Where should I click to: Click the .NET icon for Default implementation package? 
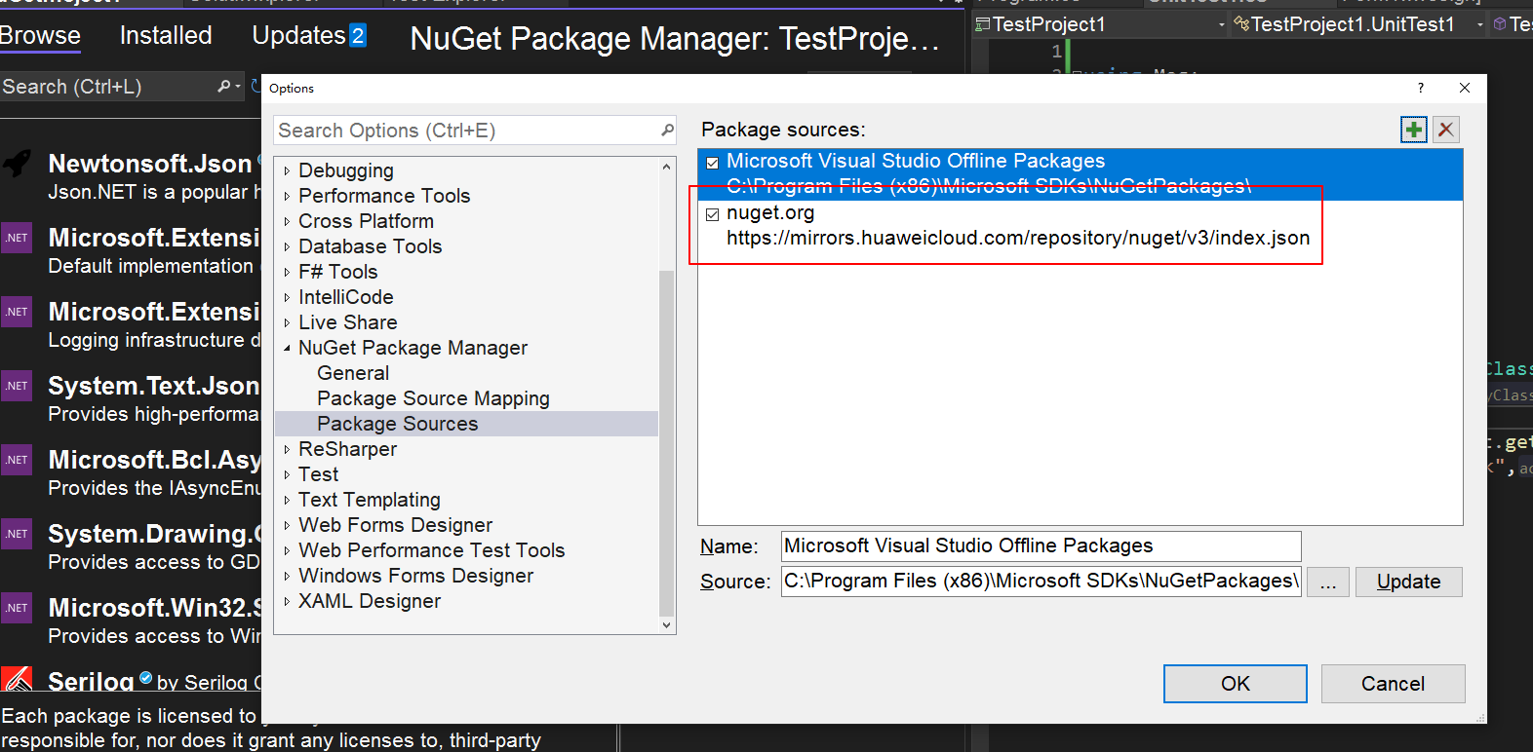17,238
